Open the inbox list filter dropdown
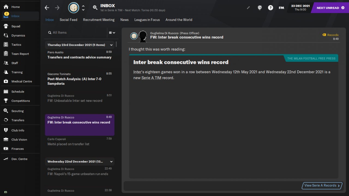Image resolution: width=349 pixels, height=196 pixels. click(x=112, y=33)
